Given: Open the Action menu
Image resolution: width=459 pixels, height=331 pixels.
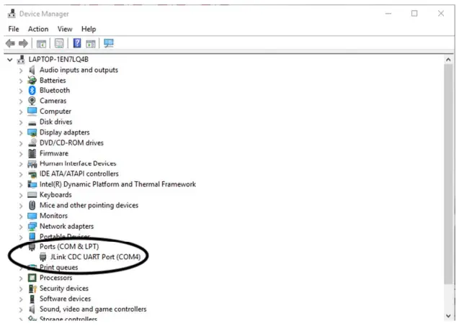Looking at the screenshot, I should point(38,29).
